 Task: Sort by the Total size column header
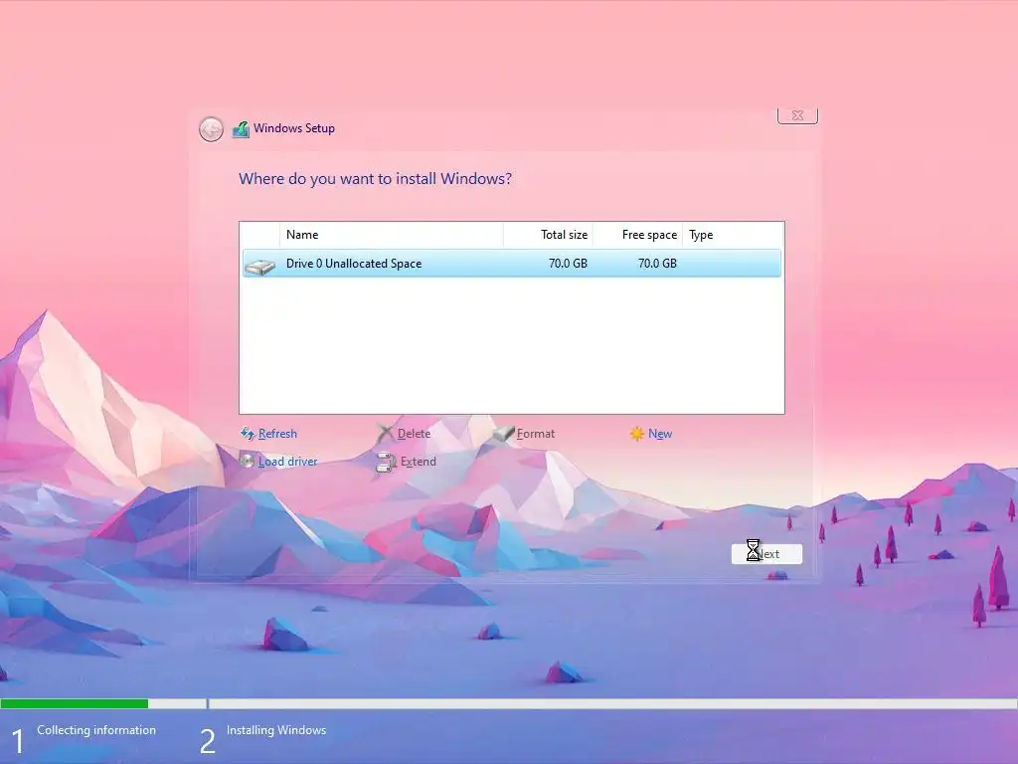pyautogui.click(x=548, y=235)
